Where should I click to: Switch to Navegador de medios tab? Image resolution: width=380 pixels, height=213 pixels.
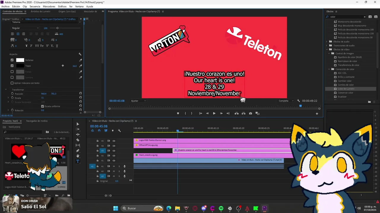[x=37, y=121]
